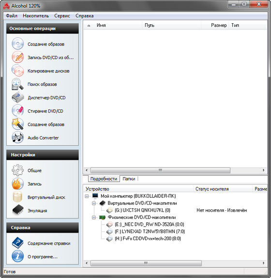Viewport: 271px width, 278px height.
Task: Click the Устройство column header
Action: [x=138, y=189]
